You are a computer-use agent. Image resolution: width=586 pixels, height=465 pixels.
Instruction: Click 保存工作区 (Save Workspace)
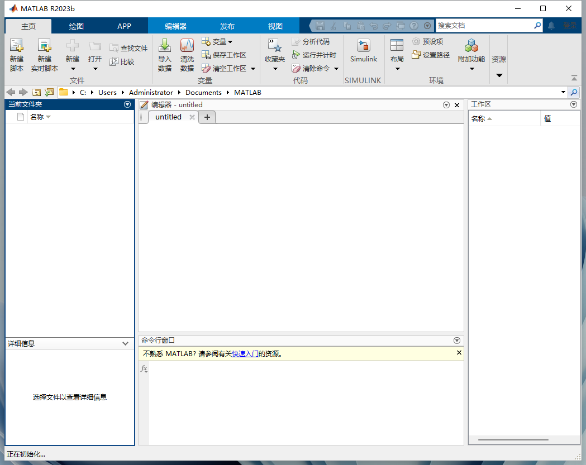224,55
